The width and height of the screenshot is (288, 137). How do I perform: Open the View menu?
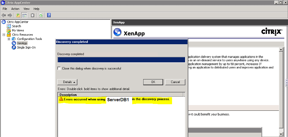tap(26, 9)
